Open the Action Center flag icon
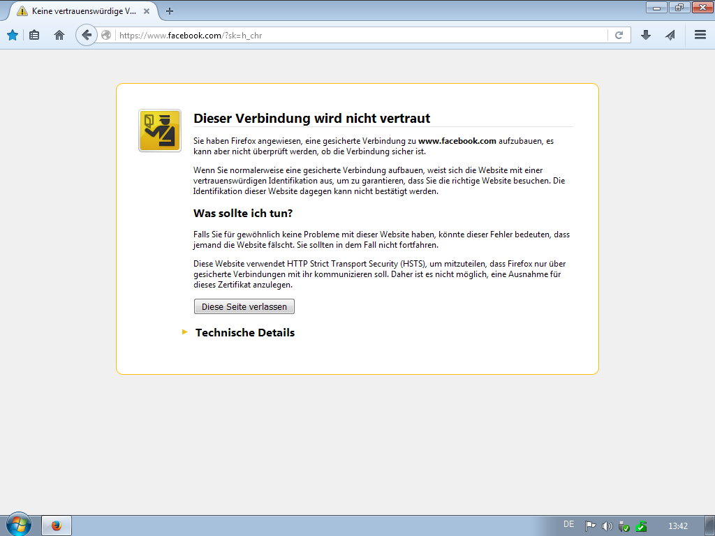This screenshot has height=536, width=715. [590, 526]
